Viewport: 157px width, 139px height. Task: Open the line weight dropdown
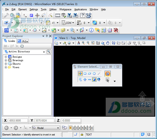[x=89, y=23]
